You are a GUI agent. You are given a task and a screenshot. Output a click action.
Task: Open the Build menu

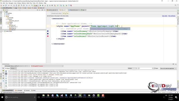(28, 3)
